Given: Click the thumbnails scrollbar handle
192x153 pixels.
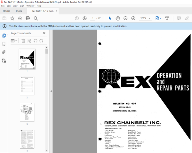Looking at the screenshot, I should coord(47,52).
